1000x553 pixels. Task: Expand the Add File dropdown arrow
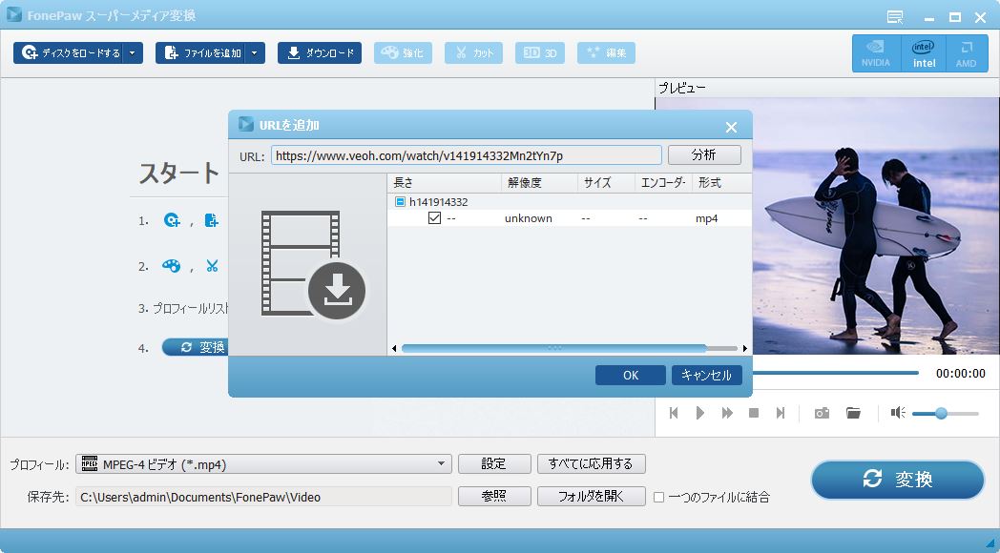[x=255, y=52]
